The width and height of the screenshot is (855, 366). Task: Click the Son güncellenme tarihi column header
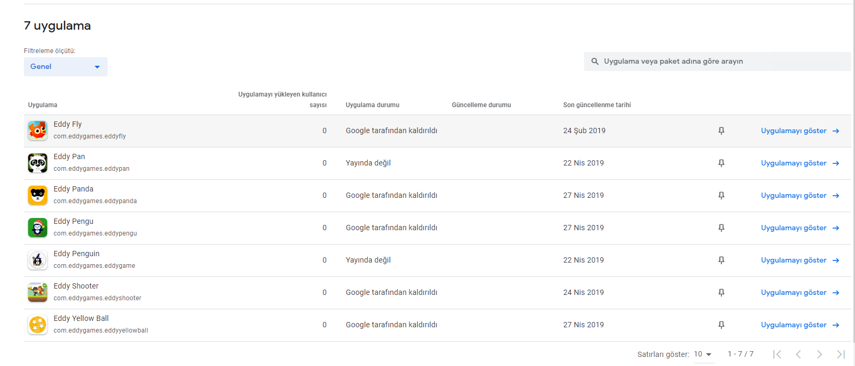coord(597,105)
